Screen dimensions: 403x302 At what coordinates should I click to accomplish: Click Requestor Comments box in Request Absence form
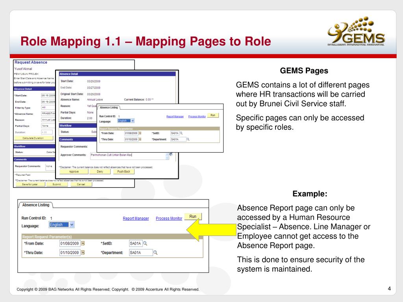click(x=50, y=167)
